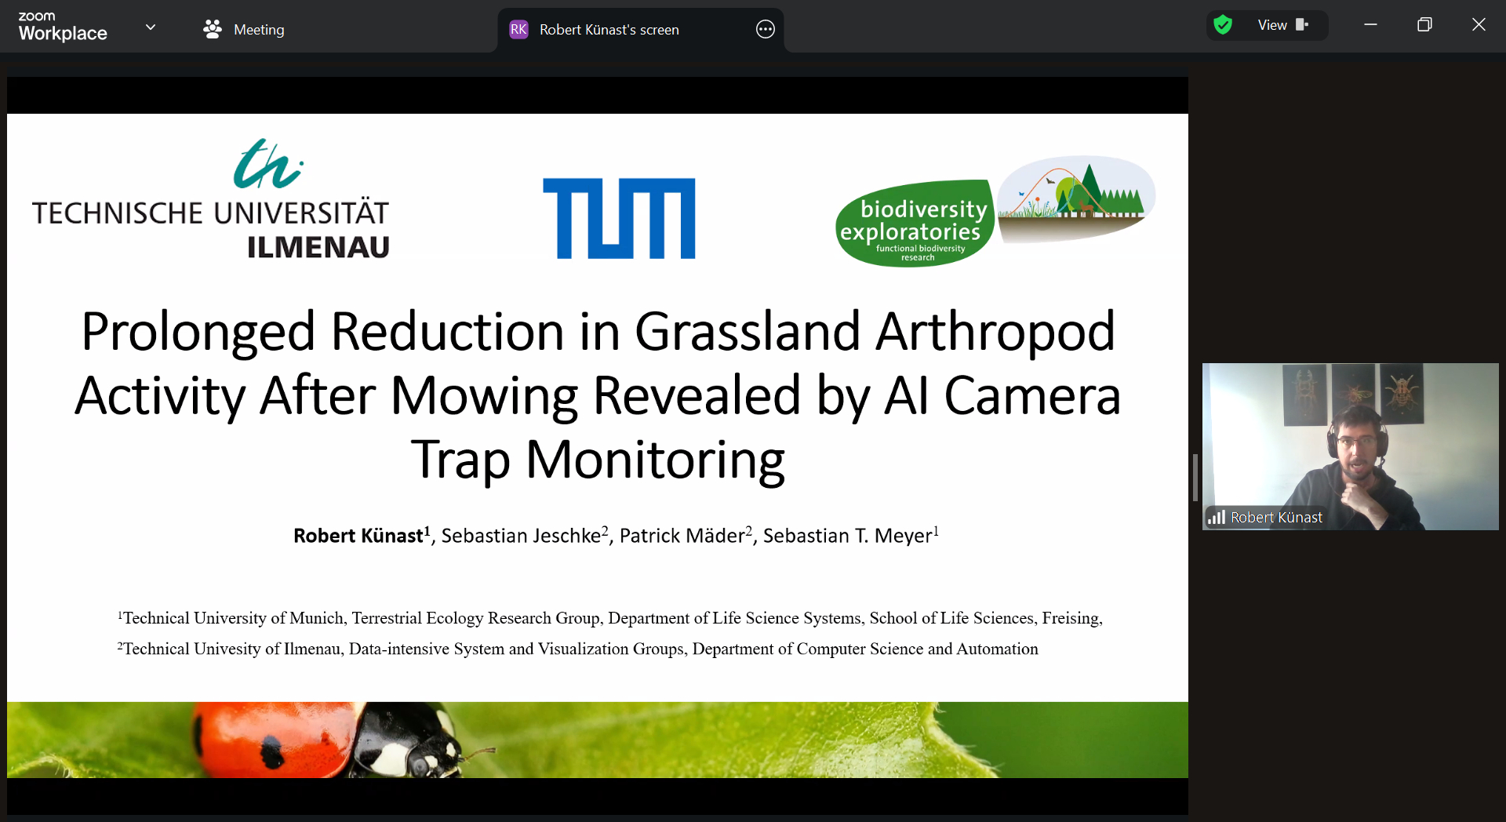The width and height of the screenshot is (1506, 822).
Task: Switch to the Meeting tab label
Action: click(259, 30)
